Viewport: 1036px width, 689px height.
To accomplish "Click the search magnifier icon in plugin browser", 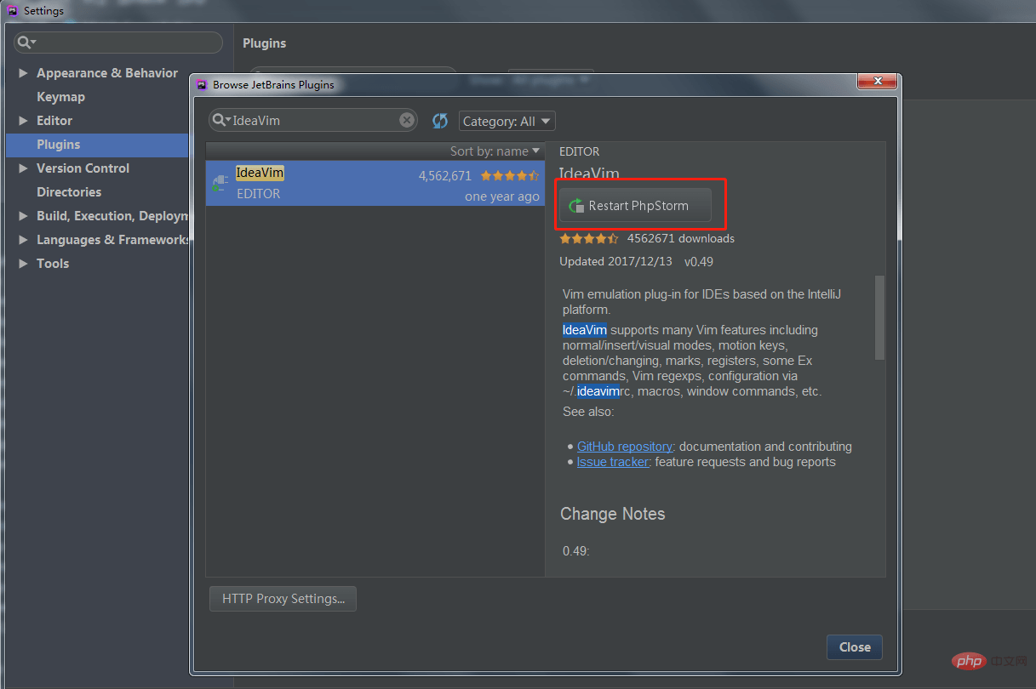I will pos(221,121).
